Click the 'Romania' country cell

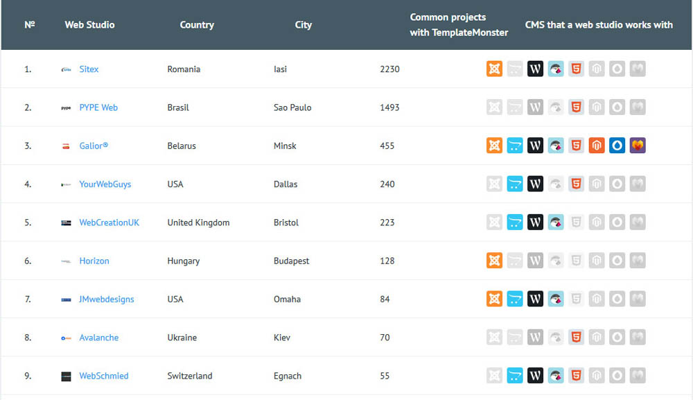pyautogui.click(x=184, y=69)
